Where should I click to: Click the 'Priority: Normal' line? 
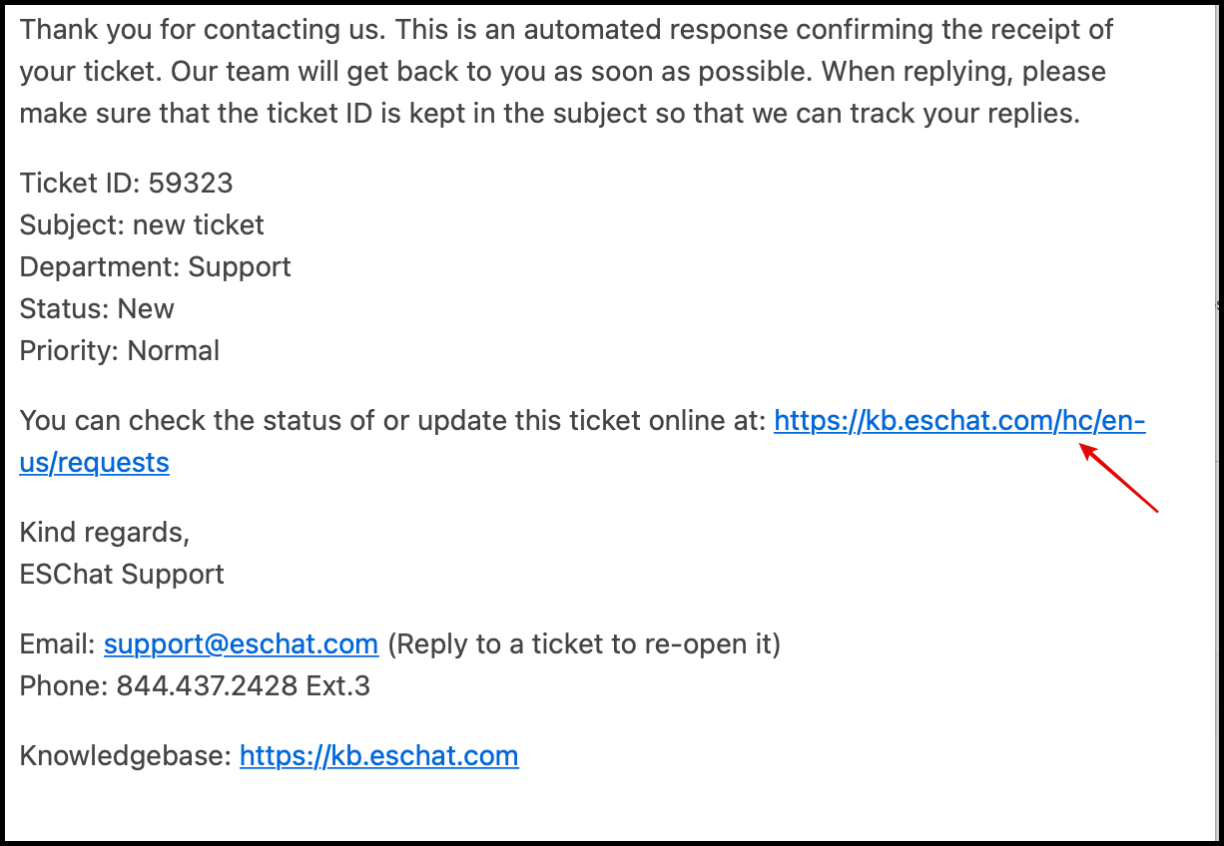pos(120,350)
